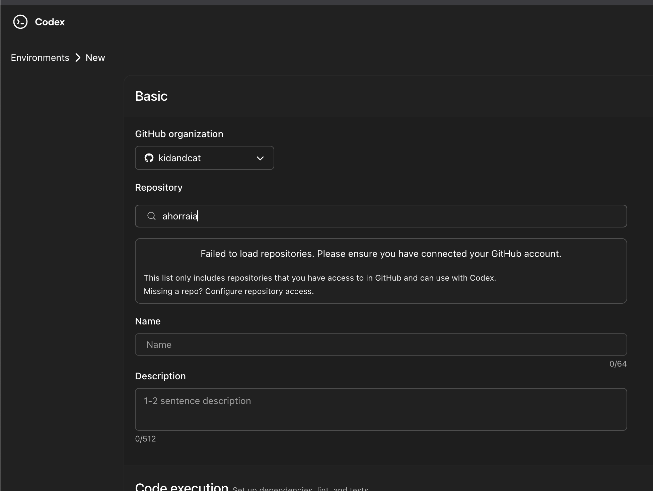The image size is (653, 491).
Task: Click the Code execution section heading
Action: tap(182, 487)
